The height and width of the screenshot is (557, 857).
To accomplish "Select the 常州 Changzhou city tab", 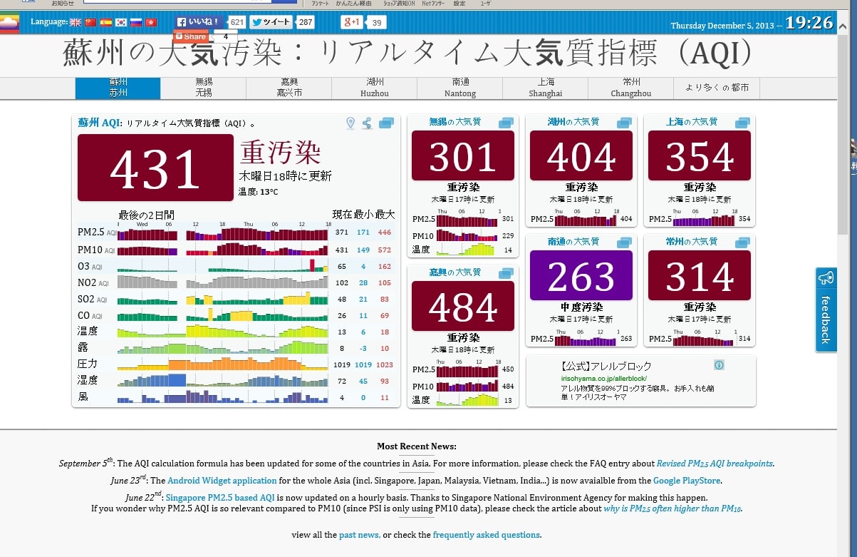I will coord(631,88).
